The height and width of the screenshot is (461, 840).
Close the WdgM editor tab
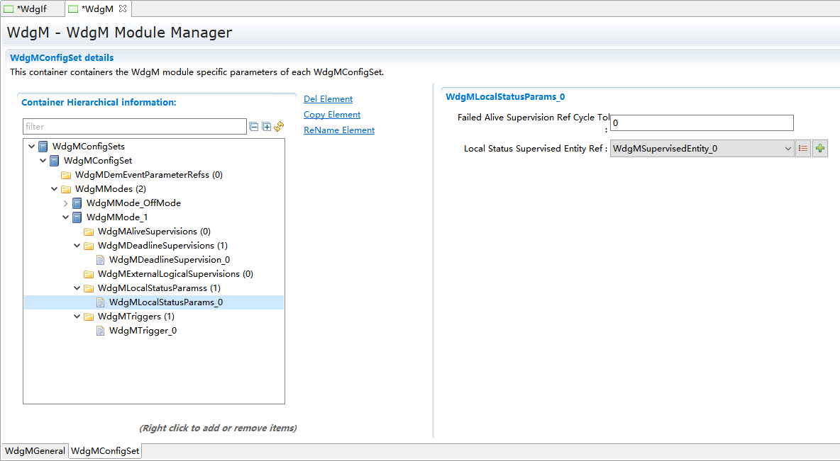pos(122,8)
